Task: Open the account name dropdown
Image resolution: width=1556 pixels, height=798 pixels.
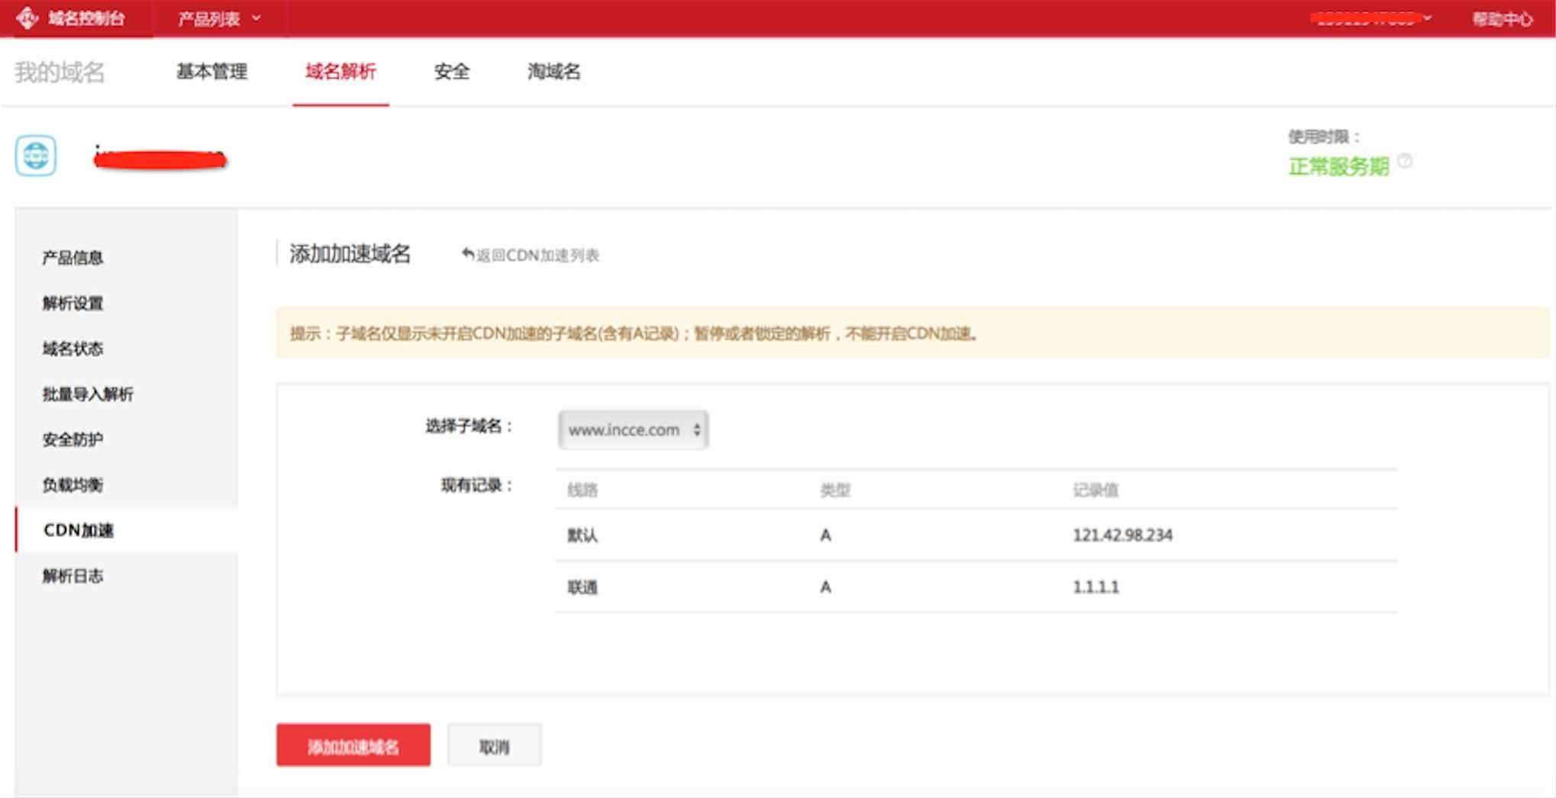Action: (1371, 18)
